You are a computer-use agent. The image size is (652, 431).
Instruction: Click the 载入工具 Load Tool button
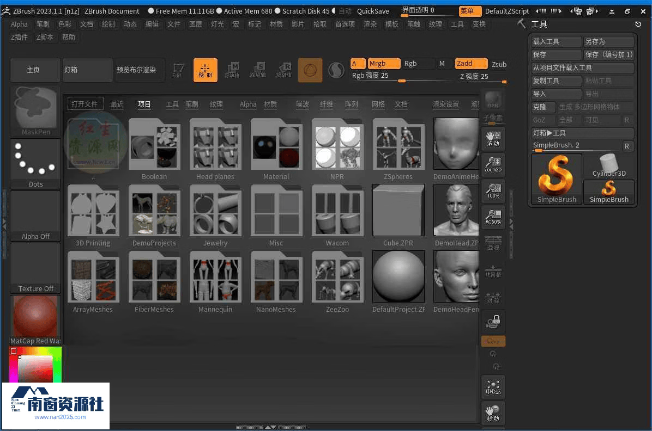pos(556,41)
